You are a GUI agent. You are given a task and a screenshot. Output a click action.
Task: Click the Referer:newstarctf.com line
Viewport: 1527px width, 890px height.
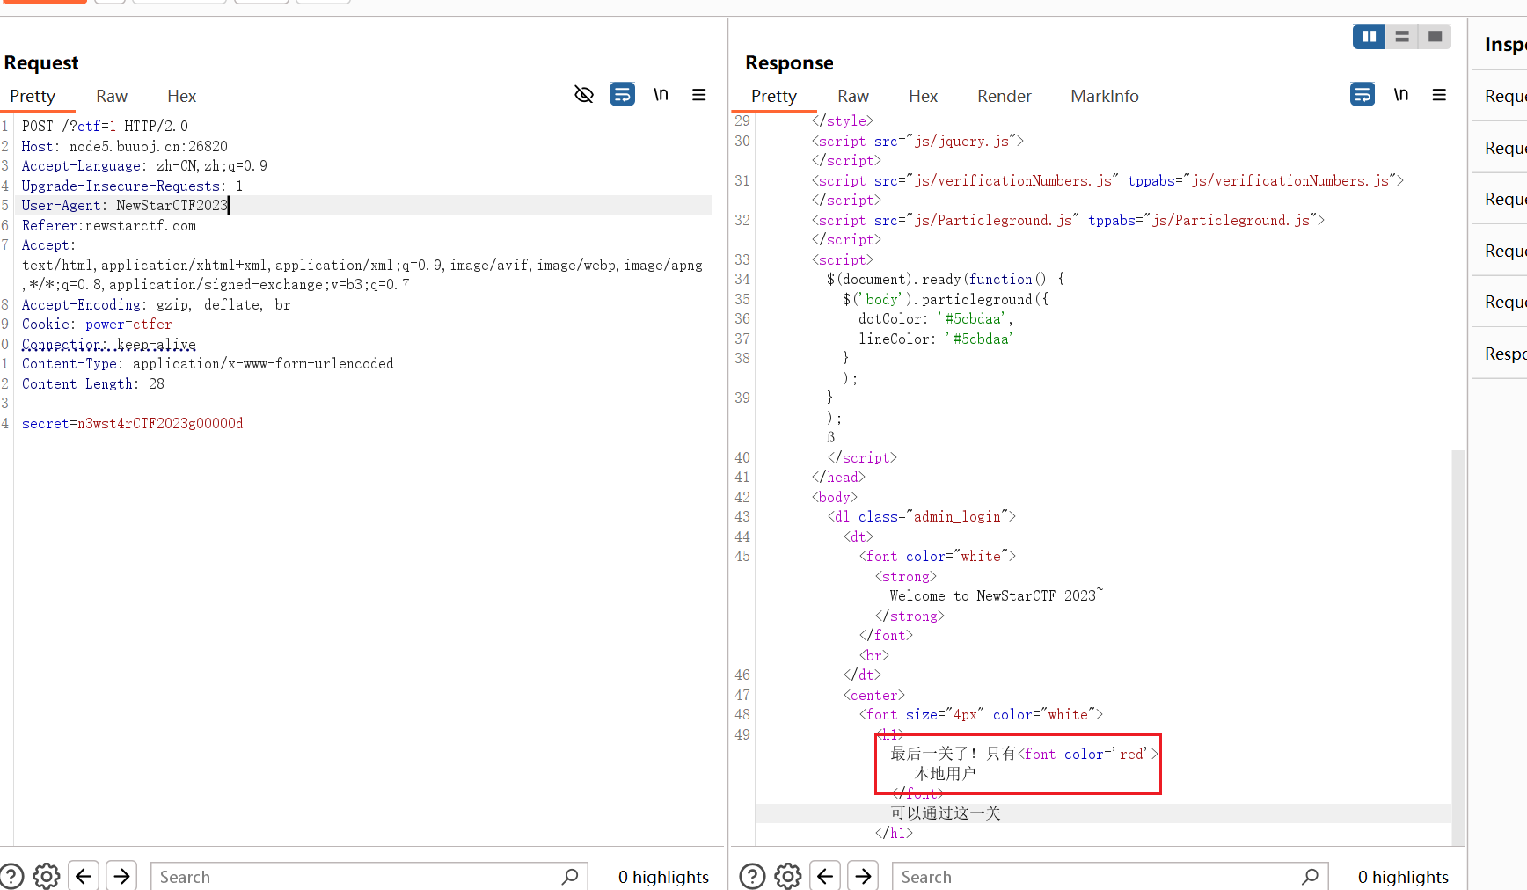coord(109,226)
